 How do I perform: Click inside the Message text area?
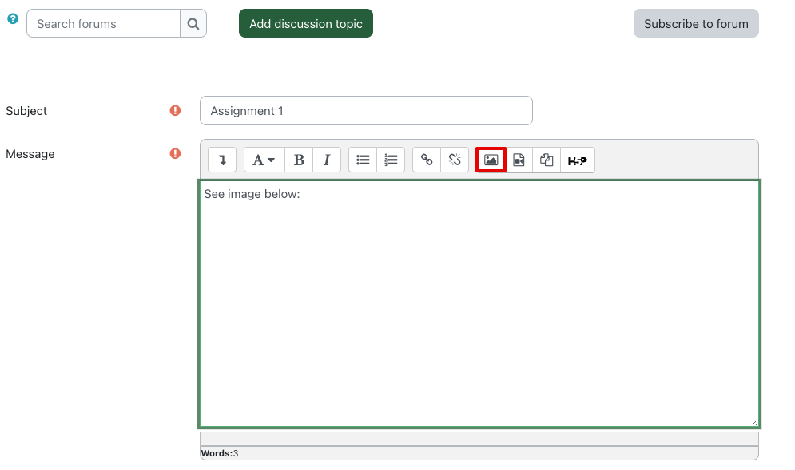click(478, 303)
